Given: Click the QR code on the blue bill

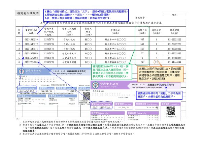Looking at the screenshot, I should point(87,96).
